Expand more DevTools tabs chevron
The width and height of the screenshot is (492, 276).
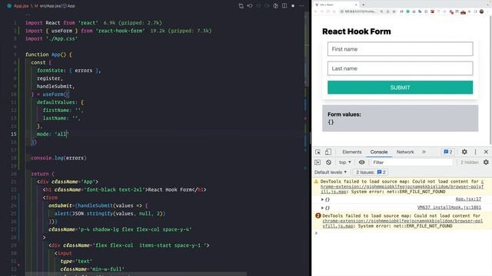pos(424,152)
